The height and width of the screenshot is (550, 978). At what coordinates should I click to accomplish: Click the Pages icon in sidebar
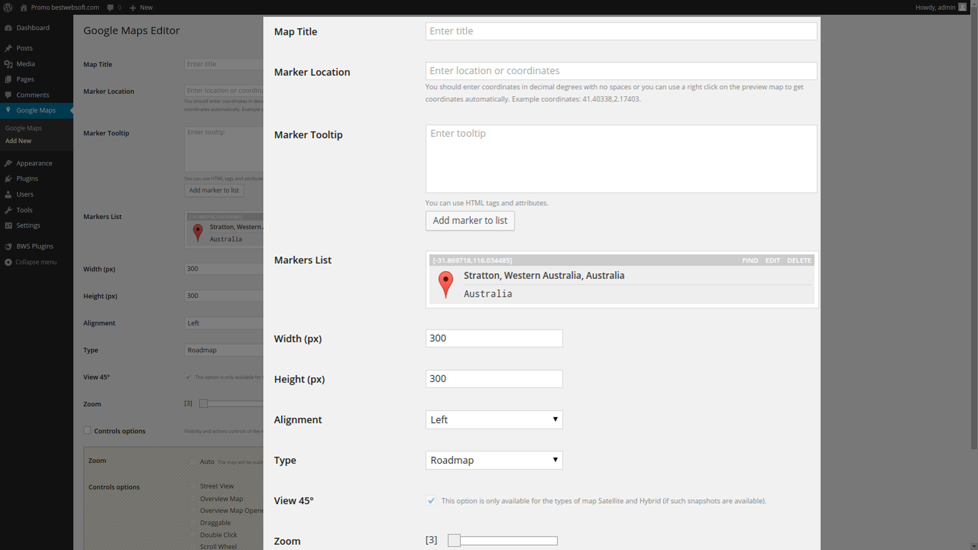coord(8,79)
